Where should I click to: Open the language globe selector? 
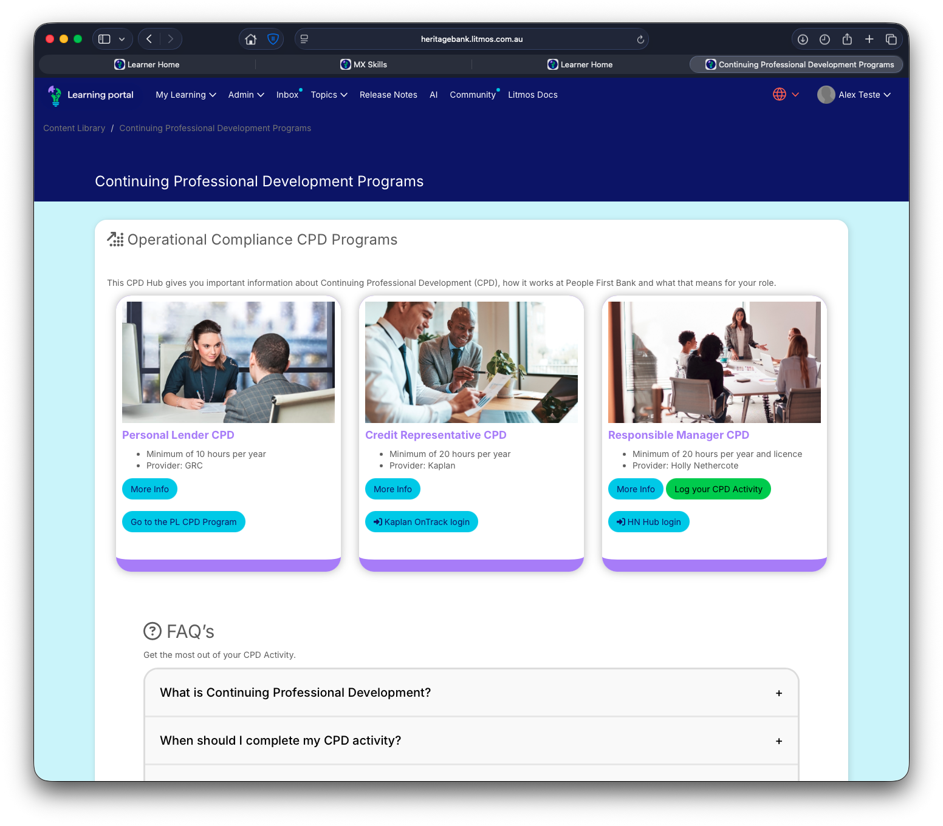coord(779,94)
